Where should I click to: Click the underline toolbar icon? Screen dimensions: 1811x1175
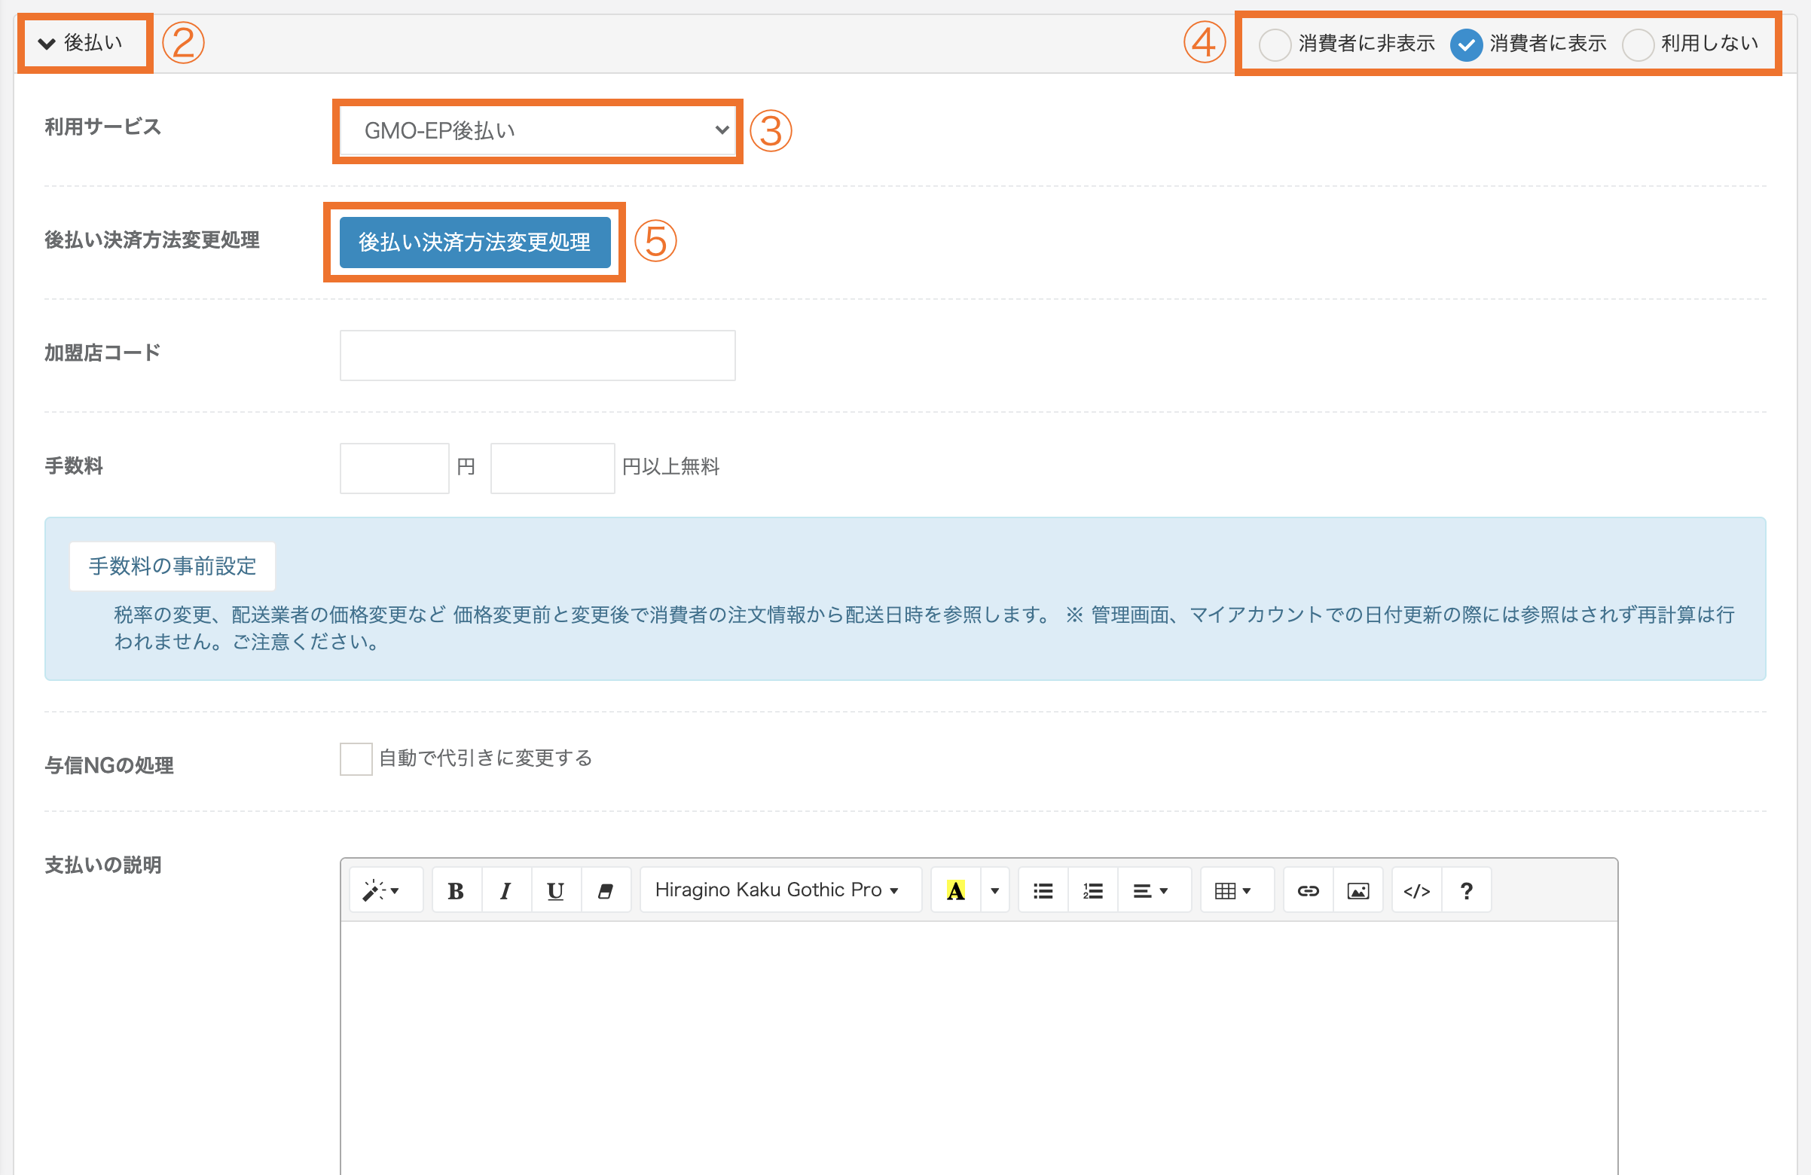pyautogui.click(x=555, y=890)
